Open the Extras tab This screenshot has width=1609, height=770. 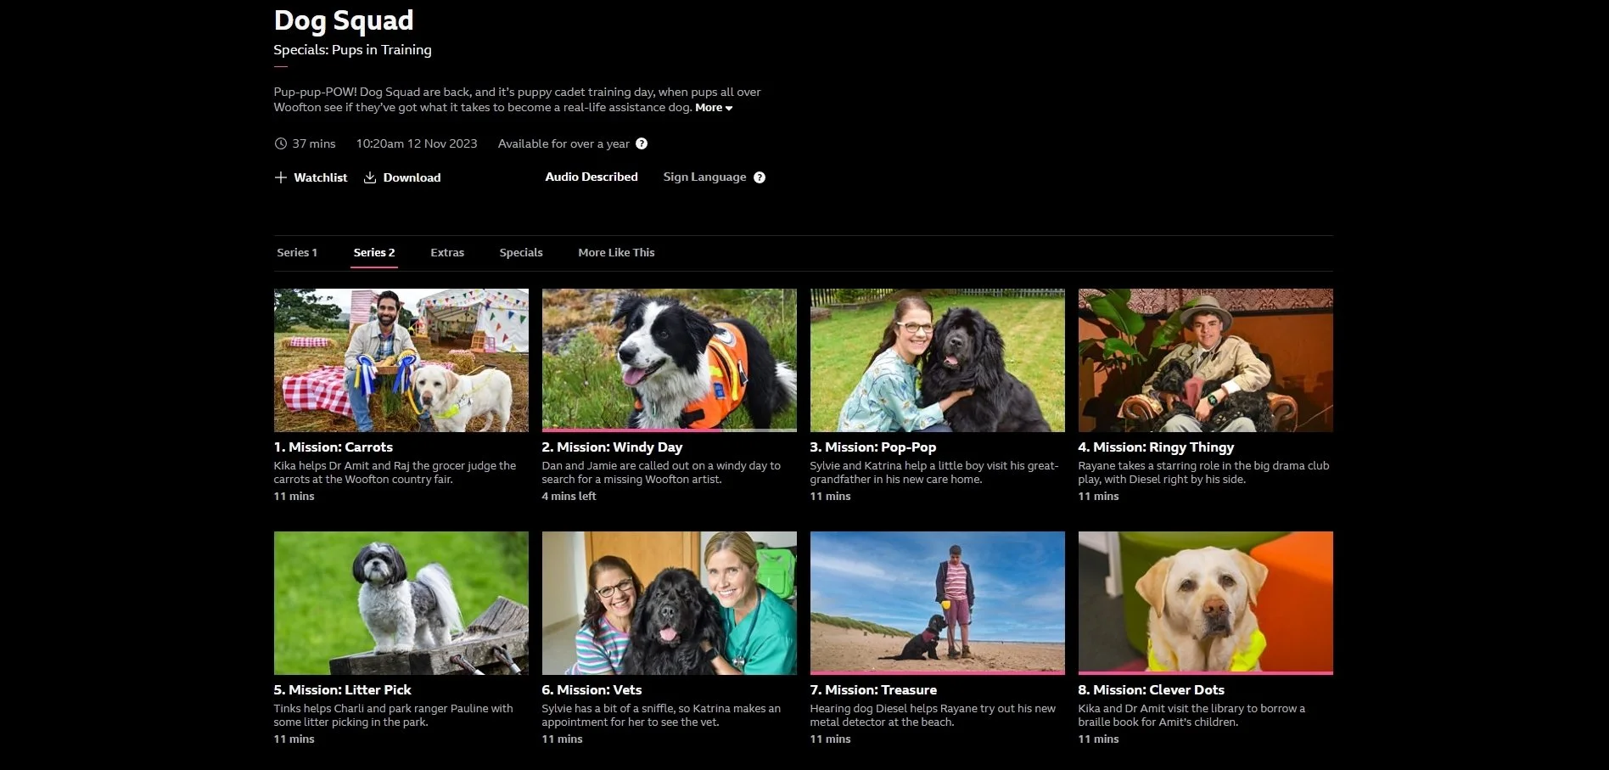click(447, 252)
